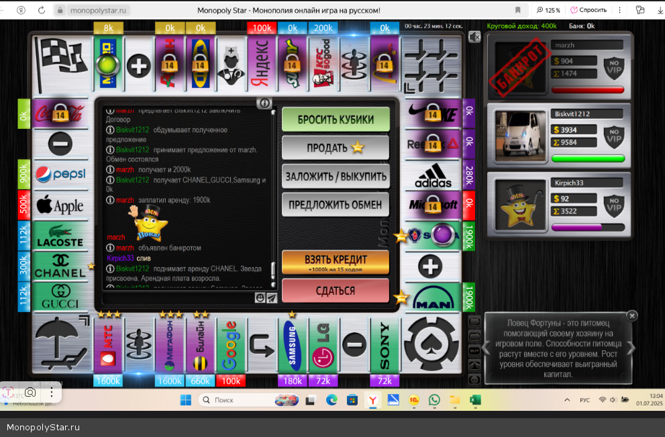Screen dimensions: 665x437
Task: Open WhatsApp from the taskbar
Action: click(434, 400)
